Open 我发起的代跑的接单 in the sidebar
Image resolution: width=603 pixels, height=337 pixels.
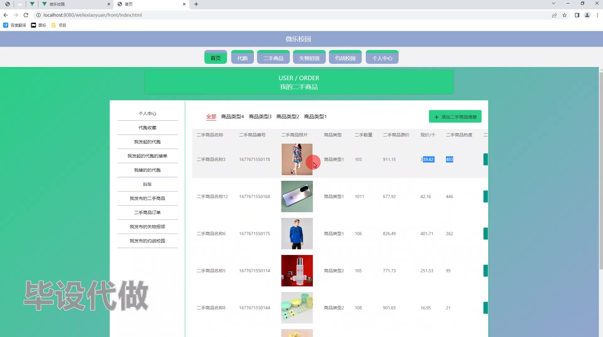(x=147, y=156)
